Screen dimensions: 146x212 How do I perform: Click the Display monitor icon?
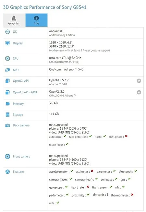click(7, 43)
